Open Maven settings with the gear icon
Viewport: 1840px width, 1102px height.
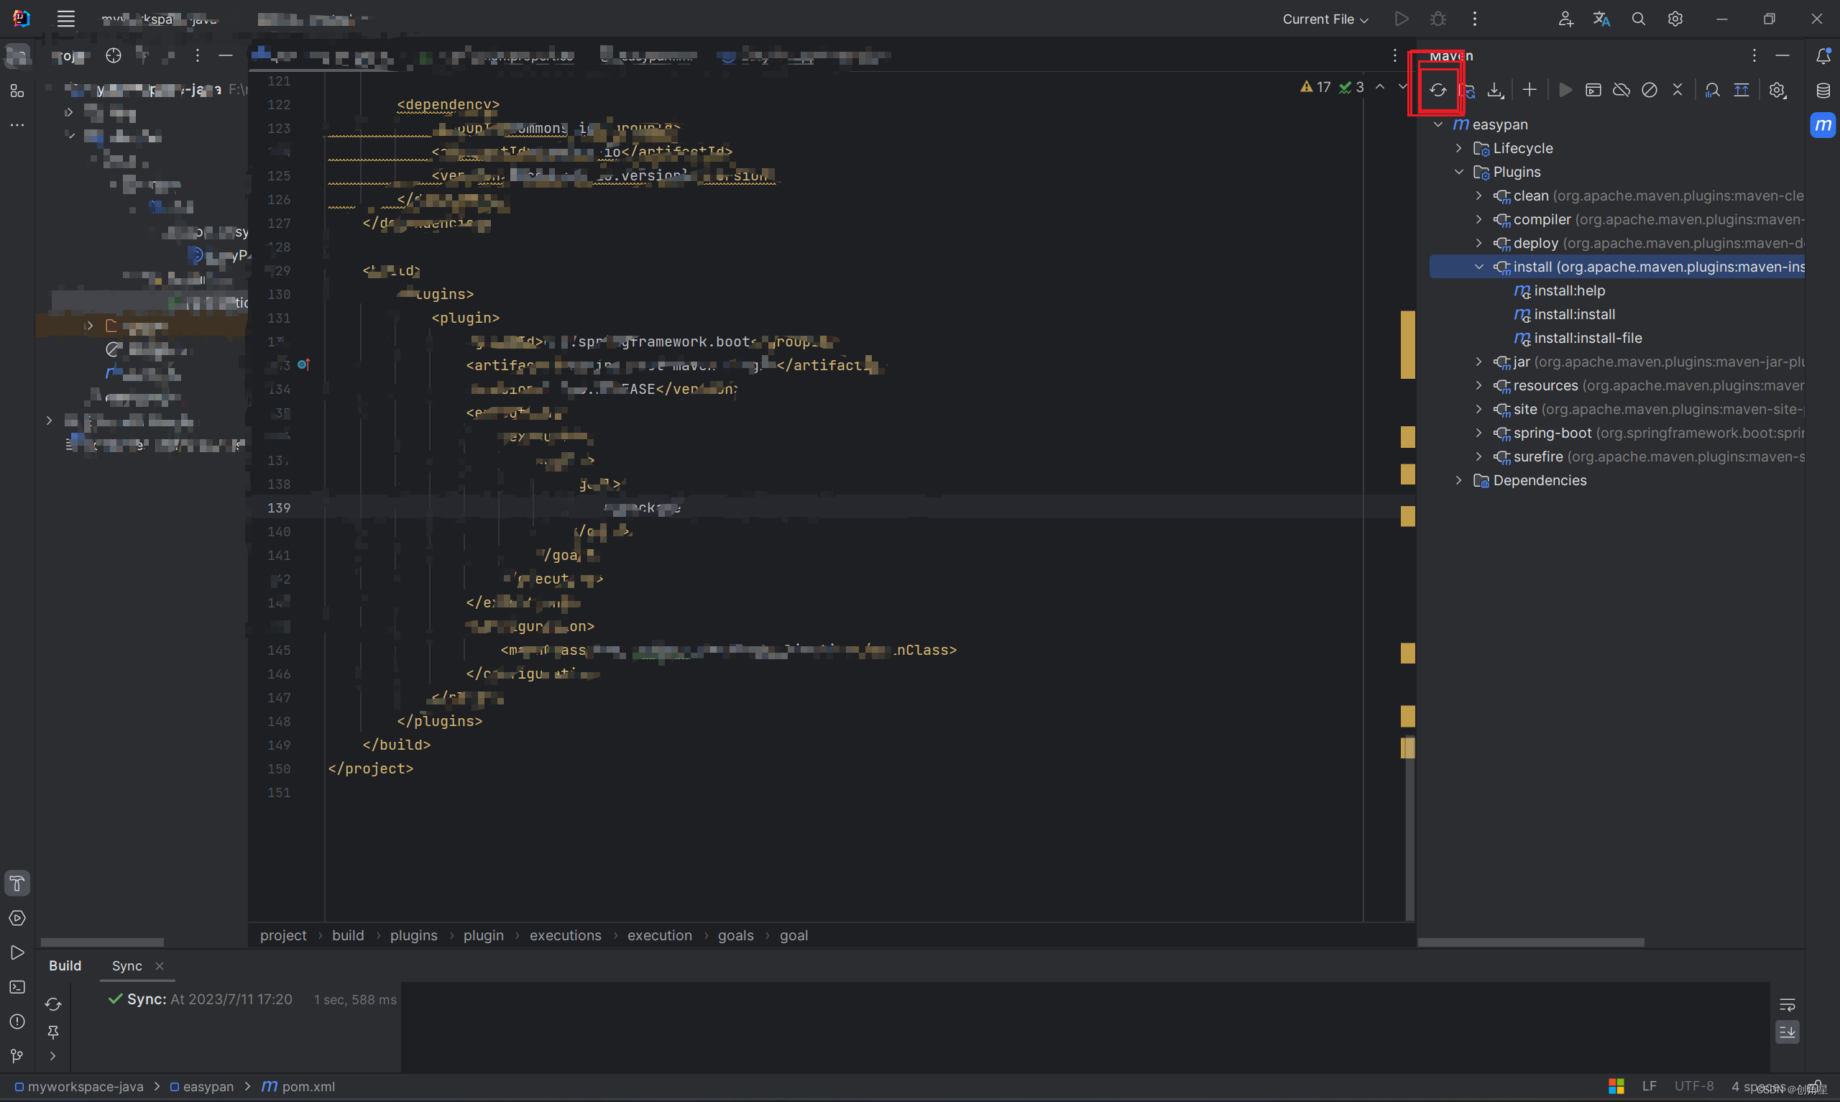1777,90
